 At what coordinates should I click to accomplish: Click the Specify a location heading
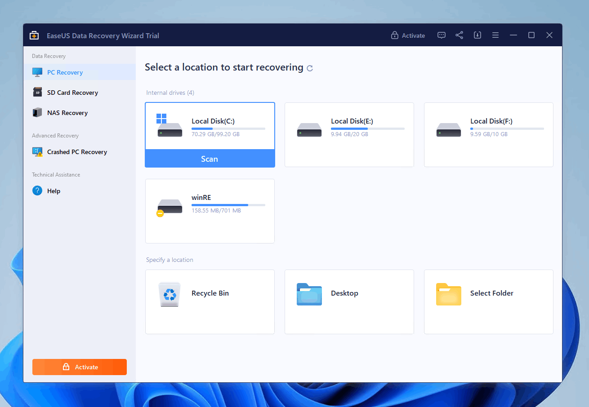(170, 260)
